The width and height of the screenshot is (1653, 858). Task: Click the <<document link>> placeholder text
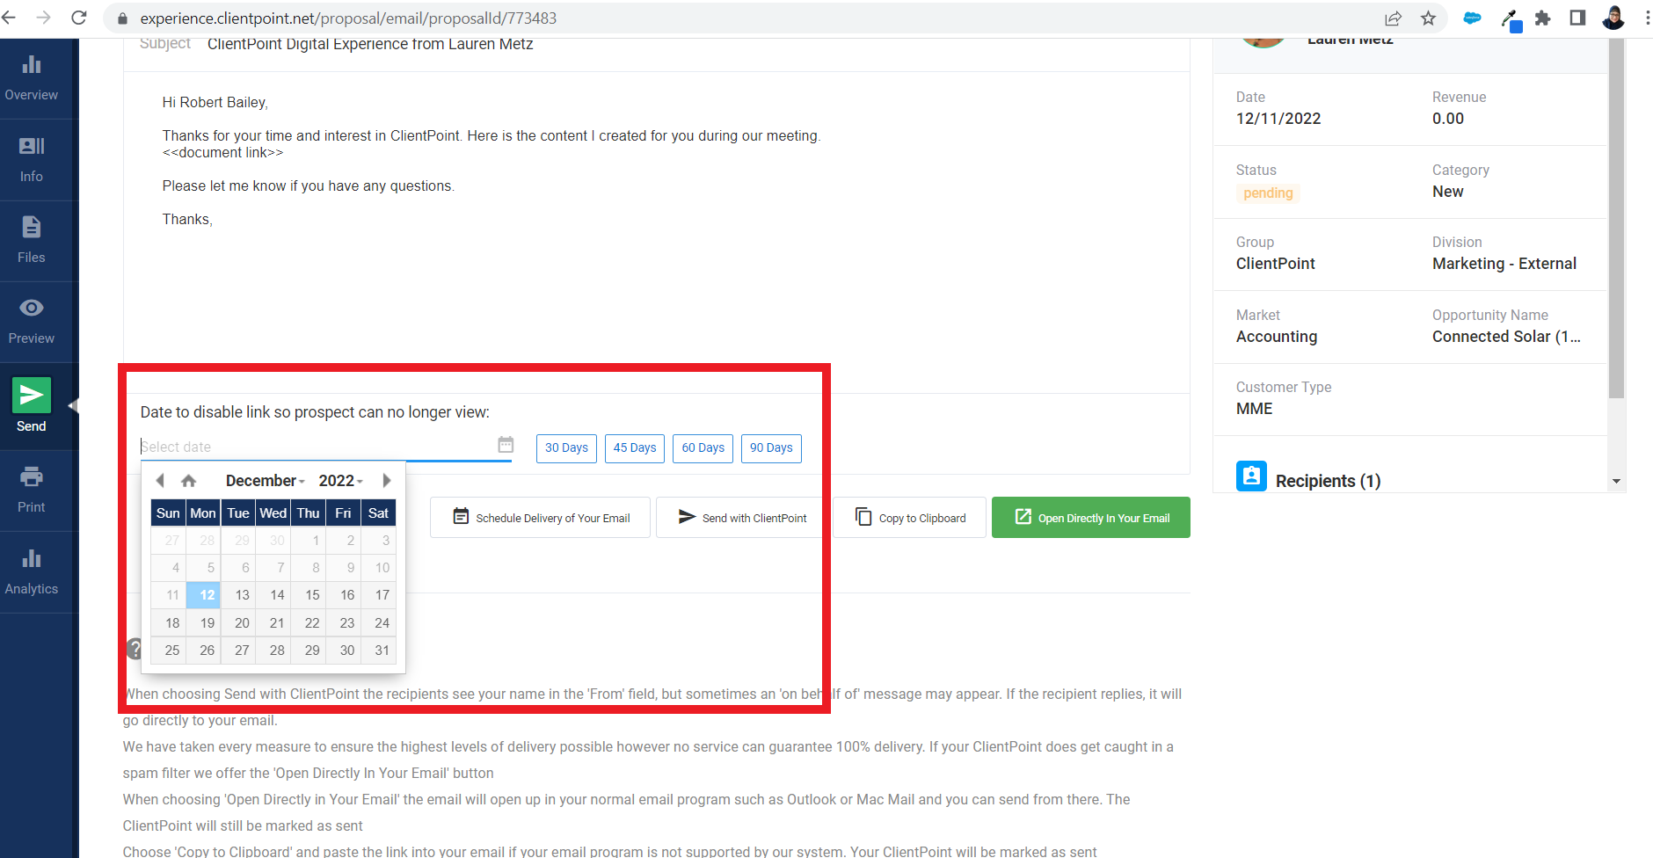(x=222, y=153)
